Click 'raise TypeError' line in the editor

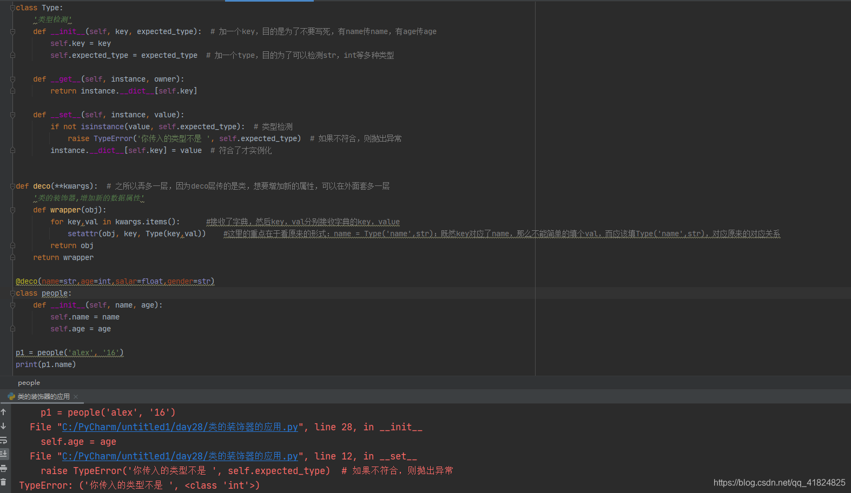184,138
